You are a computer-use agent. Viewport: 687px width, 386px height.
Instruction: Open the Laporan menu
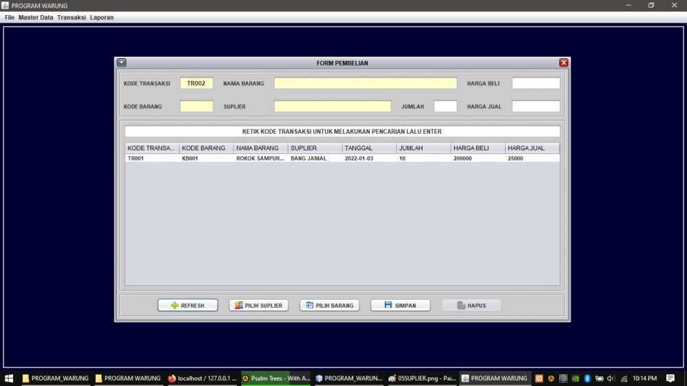coord(102,17)
